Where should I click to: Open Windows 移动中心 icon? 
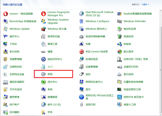coord(81,29)
